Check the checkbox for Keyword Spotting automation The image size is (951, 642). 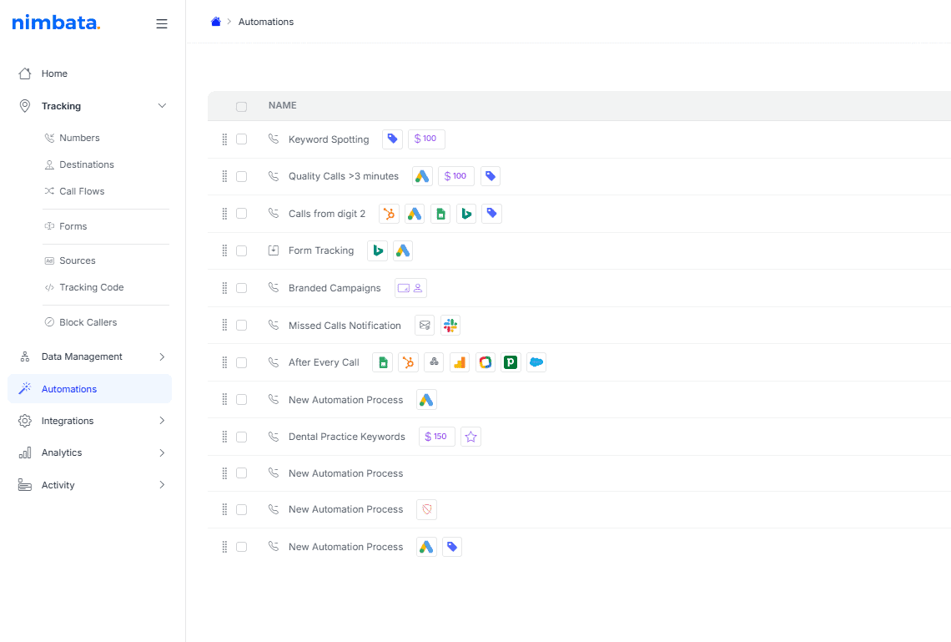tap(242, 139)
